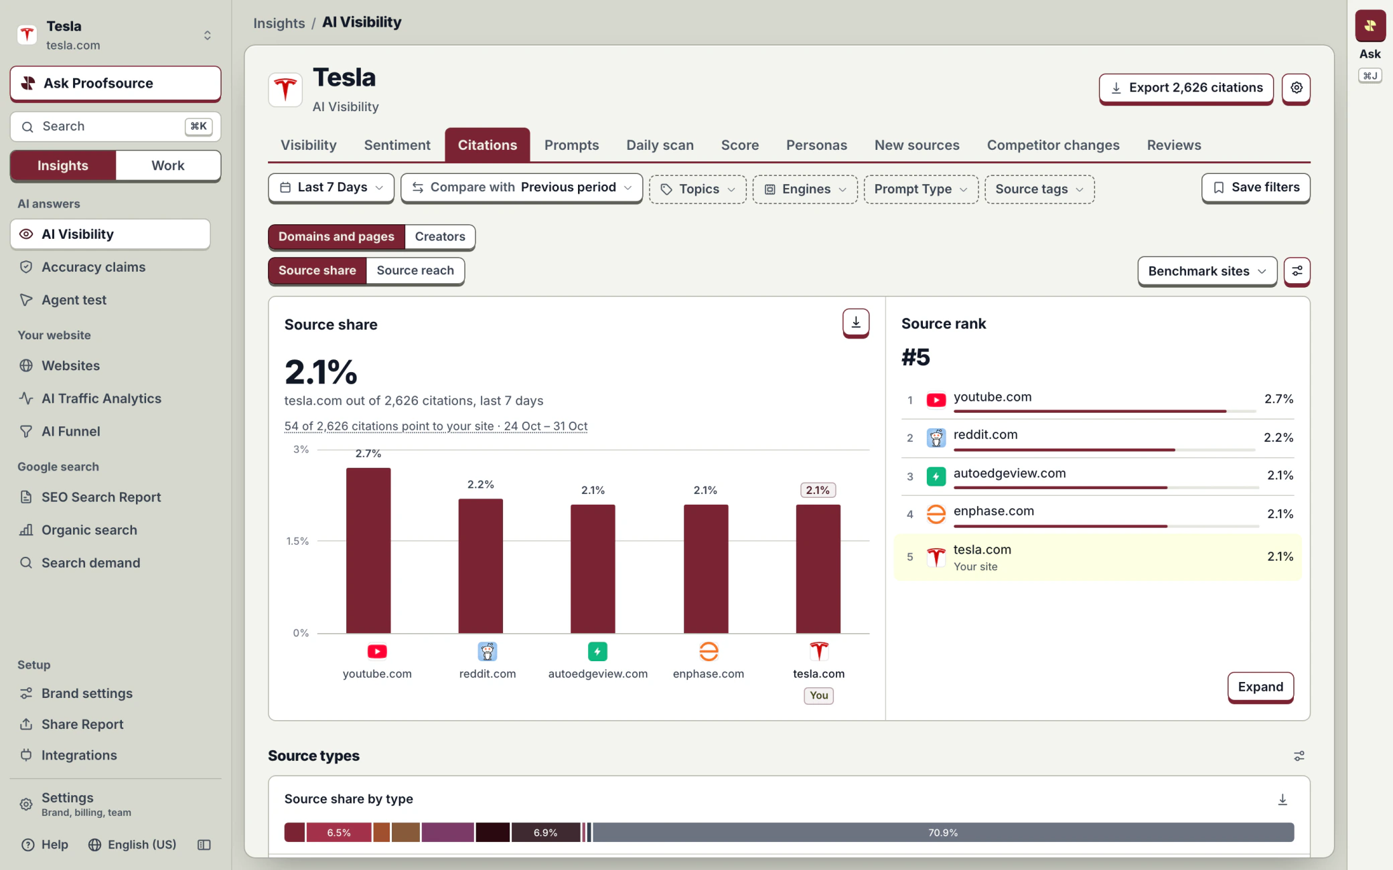Open Topics filter dropdown
Viewport: 1393px width, 870px height.
[697, 189]
